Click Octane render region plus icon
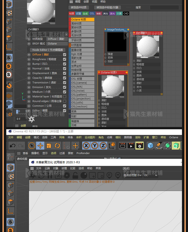Viewport: 188px width, 232px height. tap(92, 175)
